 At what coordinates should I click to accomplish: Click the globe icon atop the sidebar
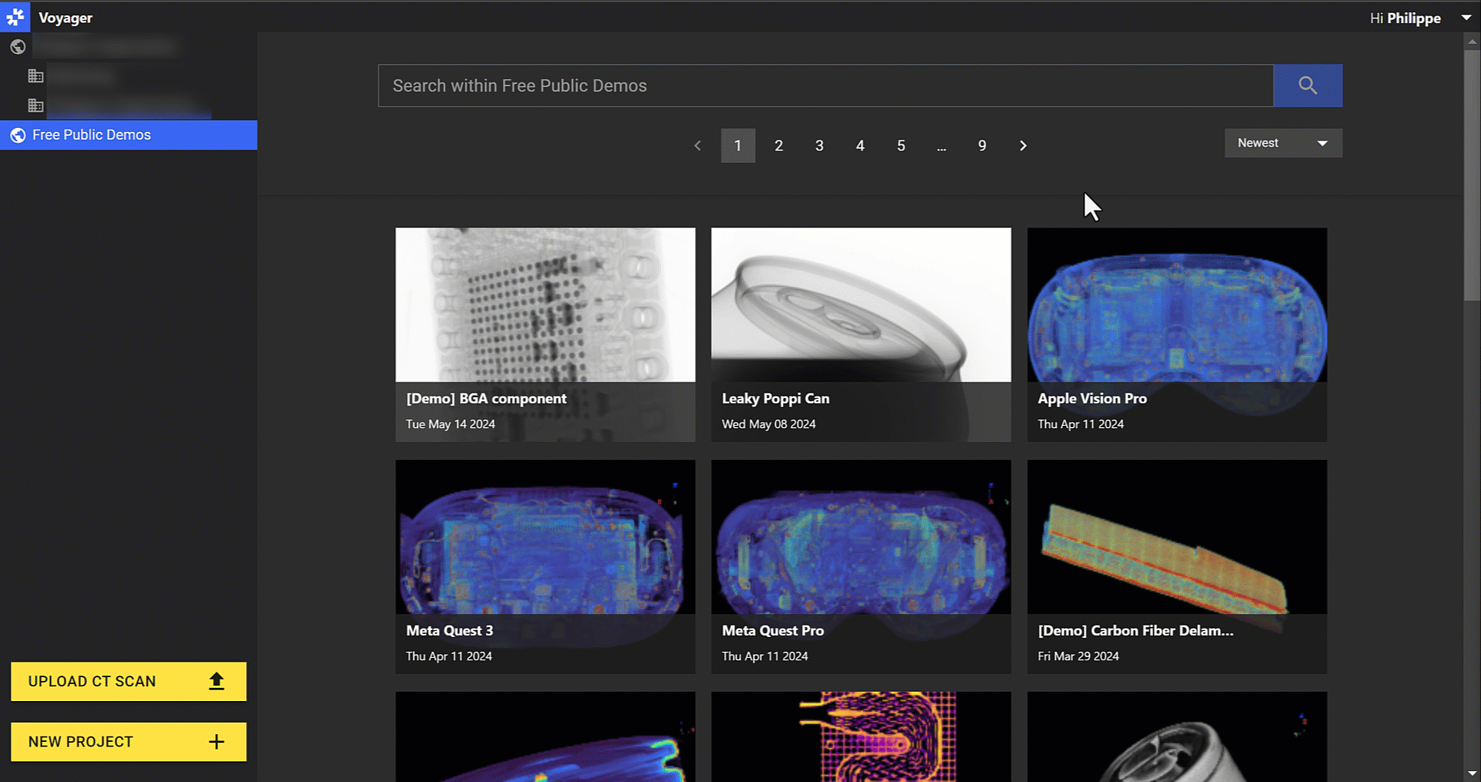pos(18,47)
